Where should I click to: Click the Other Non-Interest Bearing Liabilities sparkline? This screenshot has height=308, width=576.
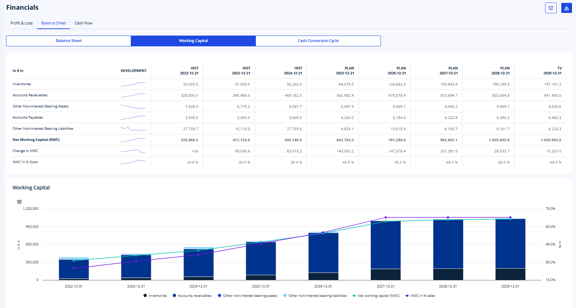point(133,129)
